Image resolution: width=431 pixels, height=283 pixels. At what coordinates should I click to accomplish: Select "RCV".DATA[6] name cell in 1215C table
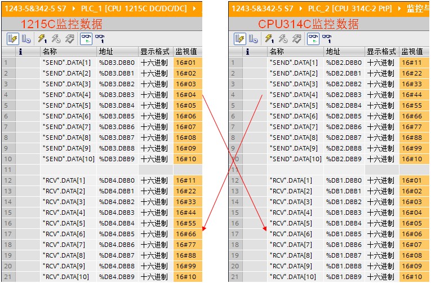68,234
